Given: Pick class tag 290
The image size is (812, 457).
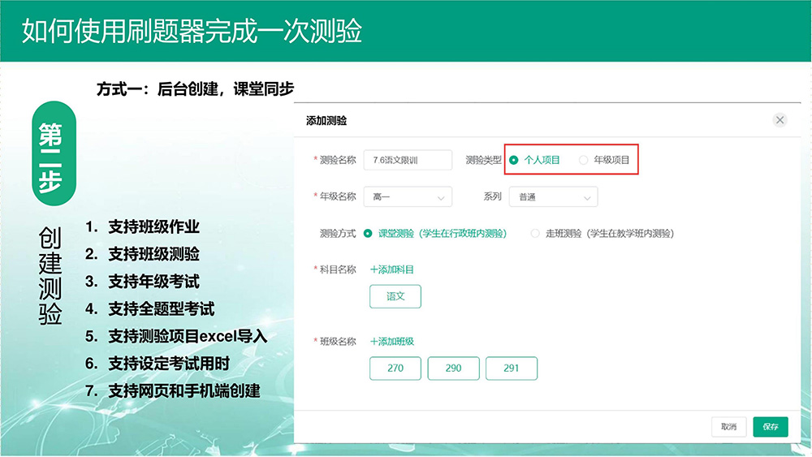Looking at the screenshot, I should click(453, 368).
